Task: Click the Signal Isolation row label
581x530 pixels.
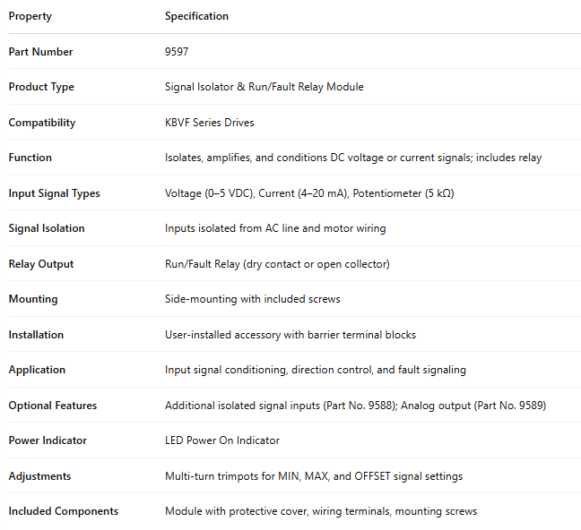Action: (x=47, y=228)
